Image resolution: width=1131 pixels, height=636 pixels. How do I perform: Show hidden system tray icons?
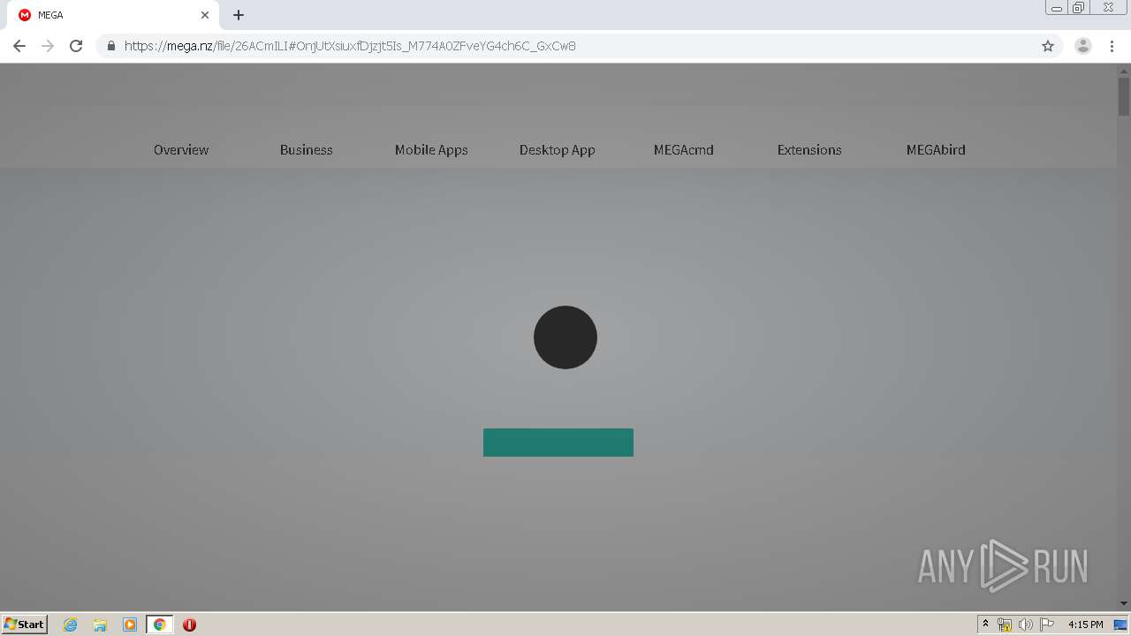[x=986, y=625]
